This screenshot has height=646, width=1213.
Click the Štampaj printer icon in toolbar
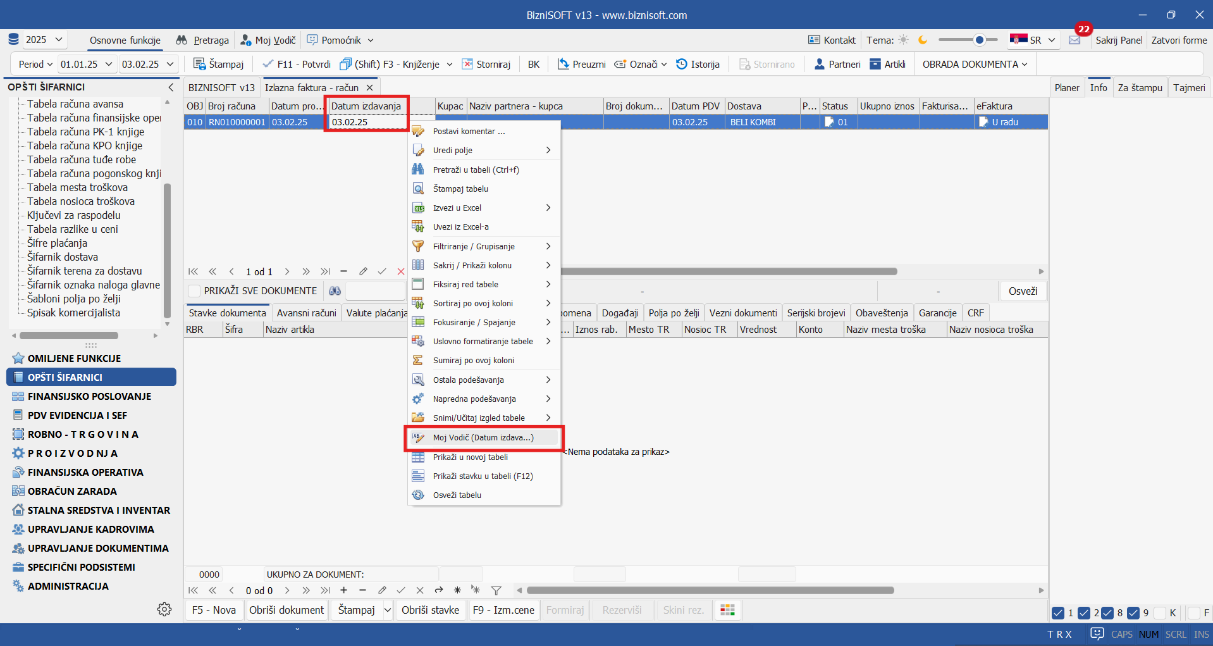coord(200,64)
